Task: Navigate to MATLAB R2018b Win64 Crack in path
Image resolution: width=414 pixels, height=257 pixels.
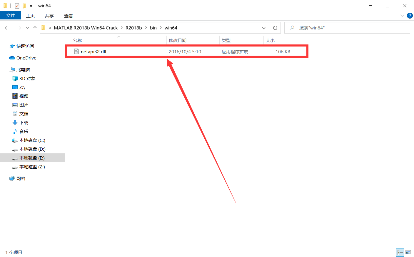Action: point(86,28)
